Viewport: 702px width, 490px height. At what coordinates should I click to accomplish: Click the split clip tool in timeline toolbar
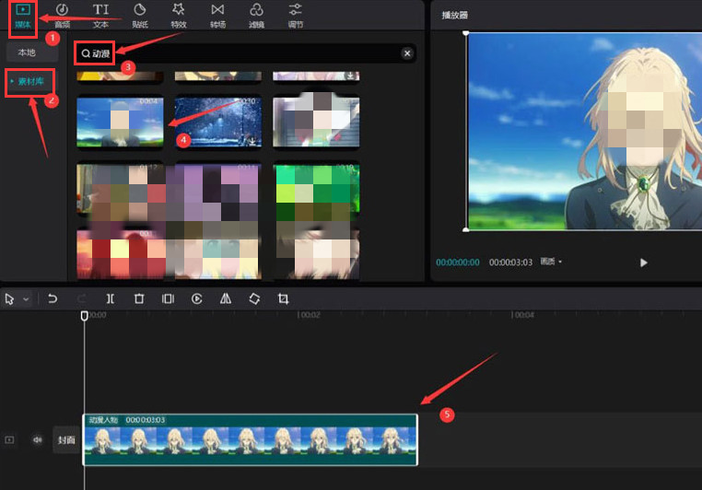pyautogui.click(x=111, y=299)
